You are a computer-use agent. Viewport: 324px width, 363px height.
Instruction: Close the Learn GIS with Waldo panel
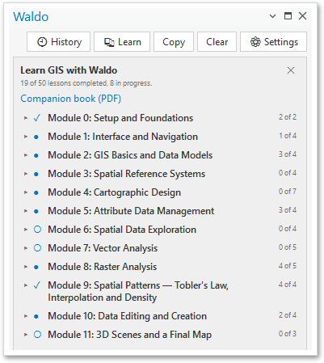coord(291,70)
